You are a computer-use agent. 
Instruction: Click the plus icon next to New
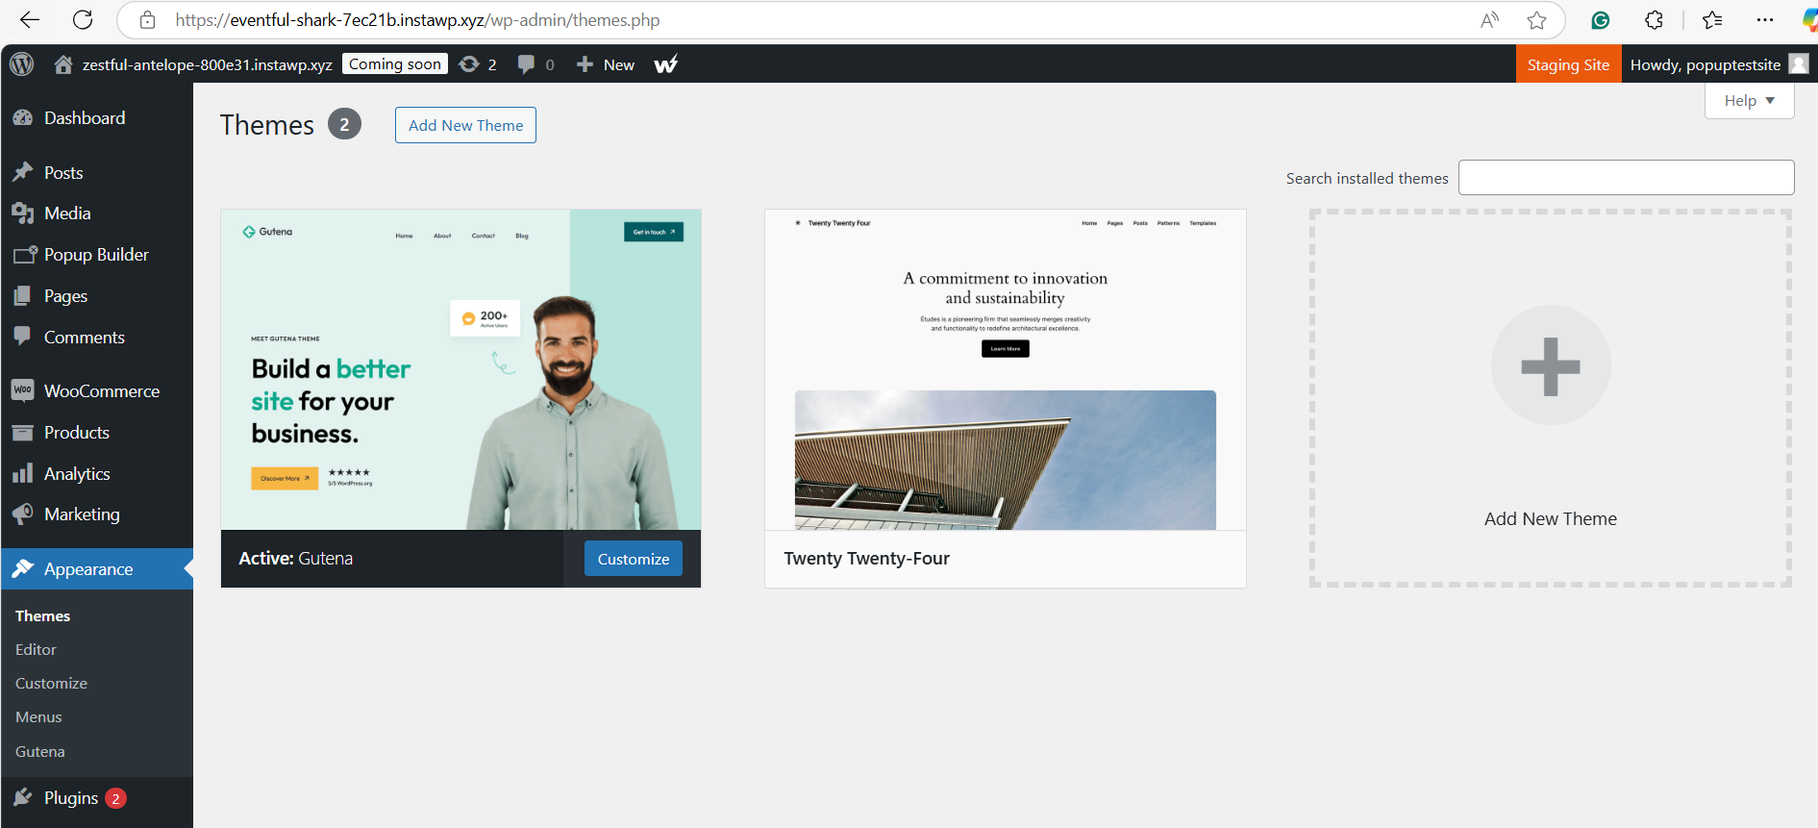click(585, 64)
